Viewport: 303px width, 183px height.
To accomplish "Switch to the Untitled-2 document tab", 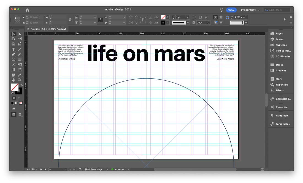I will coord(48,29).
